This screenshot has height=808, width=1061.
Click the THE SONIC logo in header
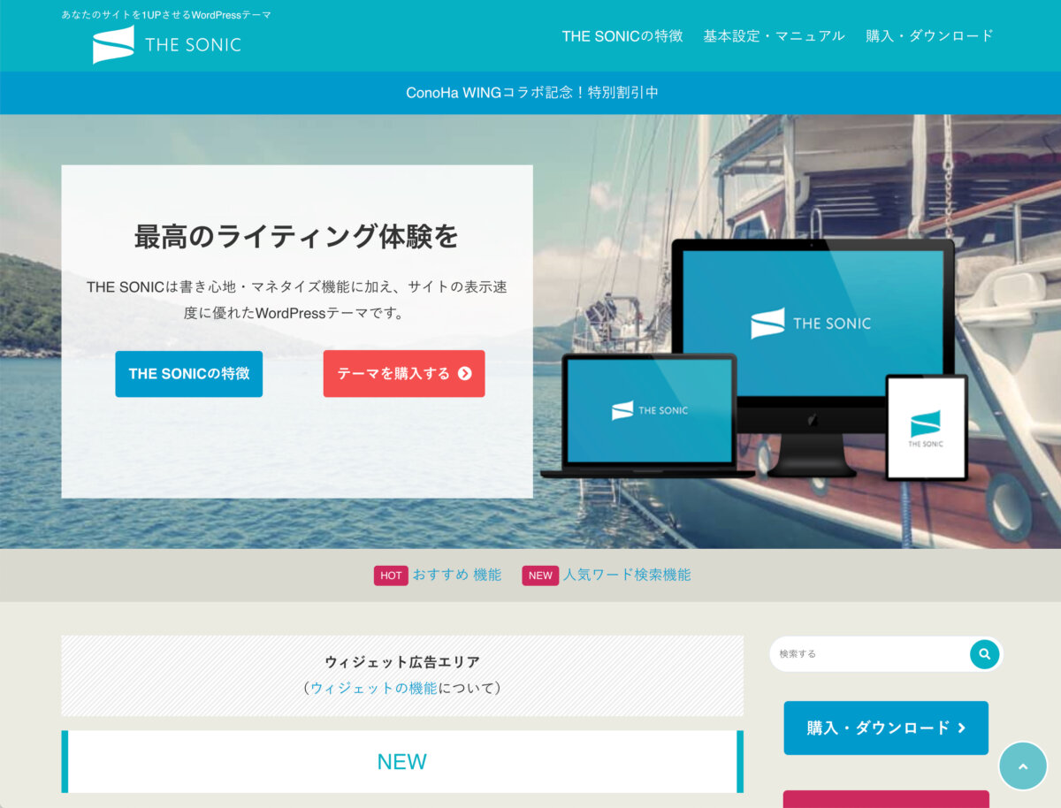pyautogui.click(x=167, y=44)
